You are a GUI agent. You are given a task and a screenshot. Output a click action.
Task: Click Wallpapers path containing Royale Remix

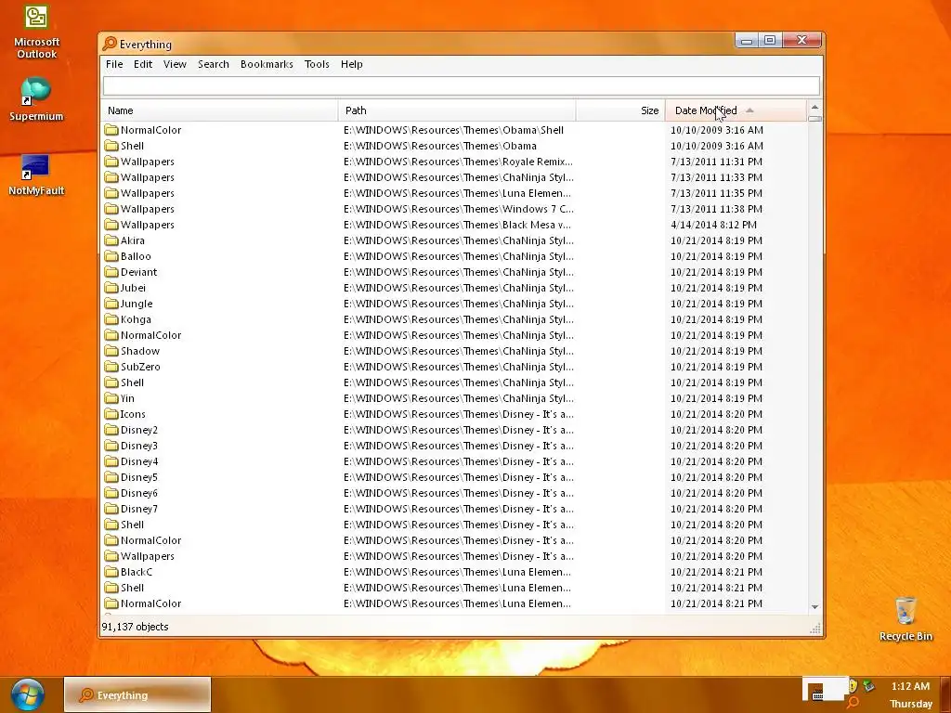pyautogui.click(x=458, y=162)
